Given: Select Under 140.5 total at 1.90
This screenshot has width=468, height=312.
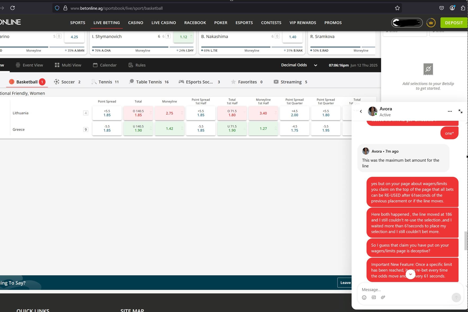Looking at the screenshot, I should pos(138,129).
